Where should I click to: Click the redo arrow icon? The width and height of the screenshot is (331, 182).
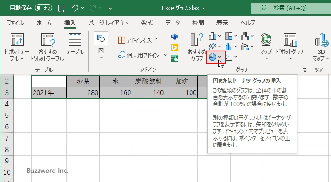[x=93, y=8]
